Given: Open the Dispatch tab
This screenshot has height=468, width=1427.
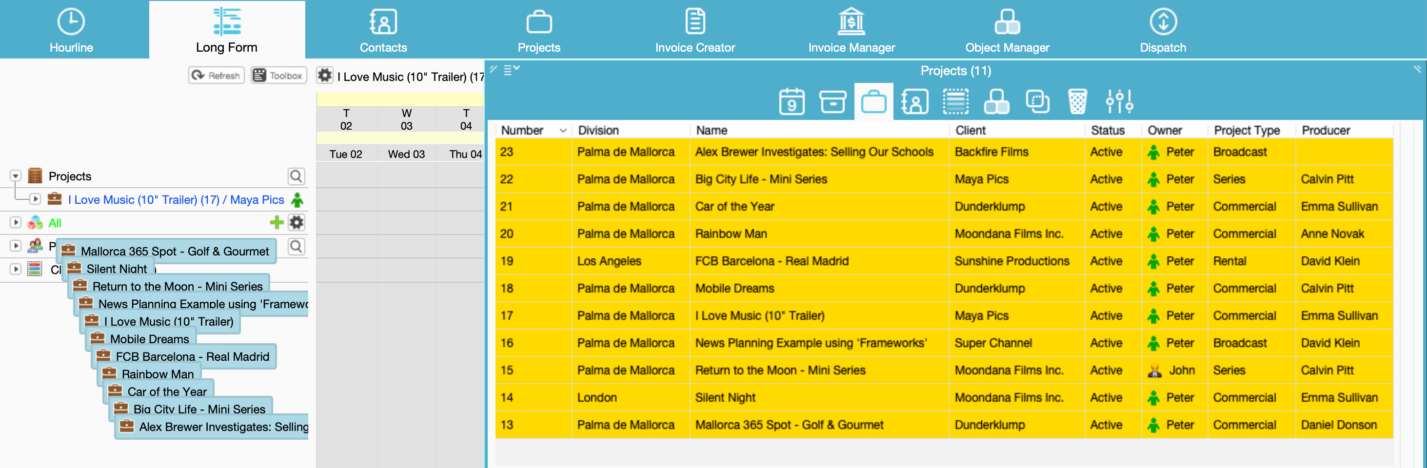Looking at the screenshot, I should coord(1163,30).
